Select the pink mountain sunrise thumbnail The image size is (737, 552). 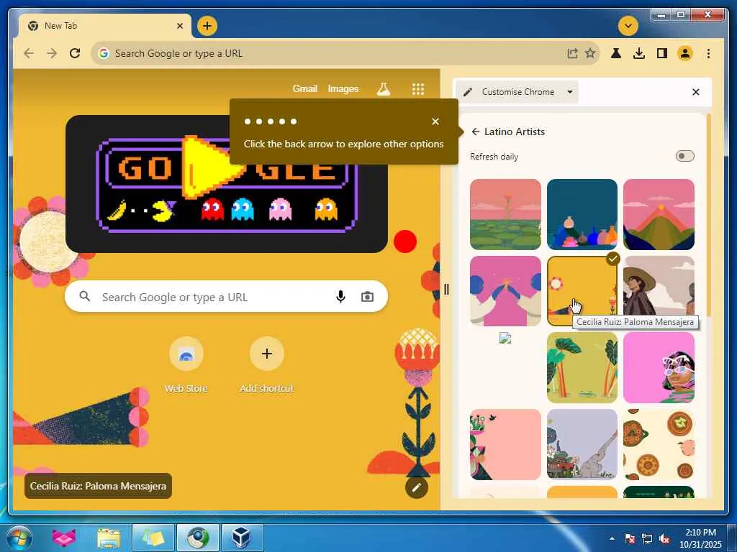(x=659, y=214)
